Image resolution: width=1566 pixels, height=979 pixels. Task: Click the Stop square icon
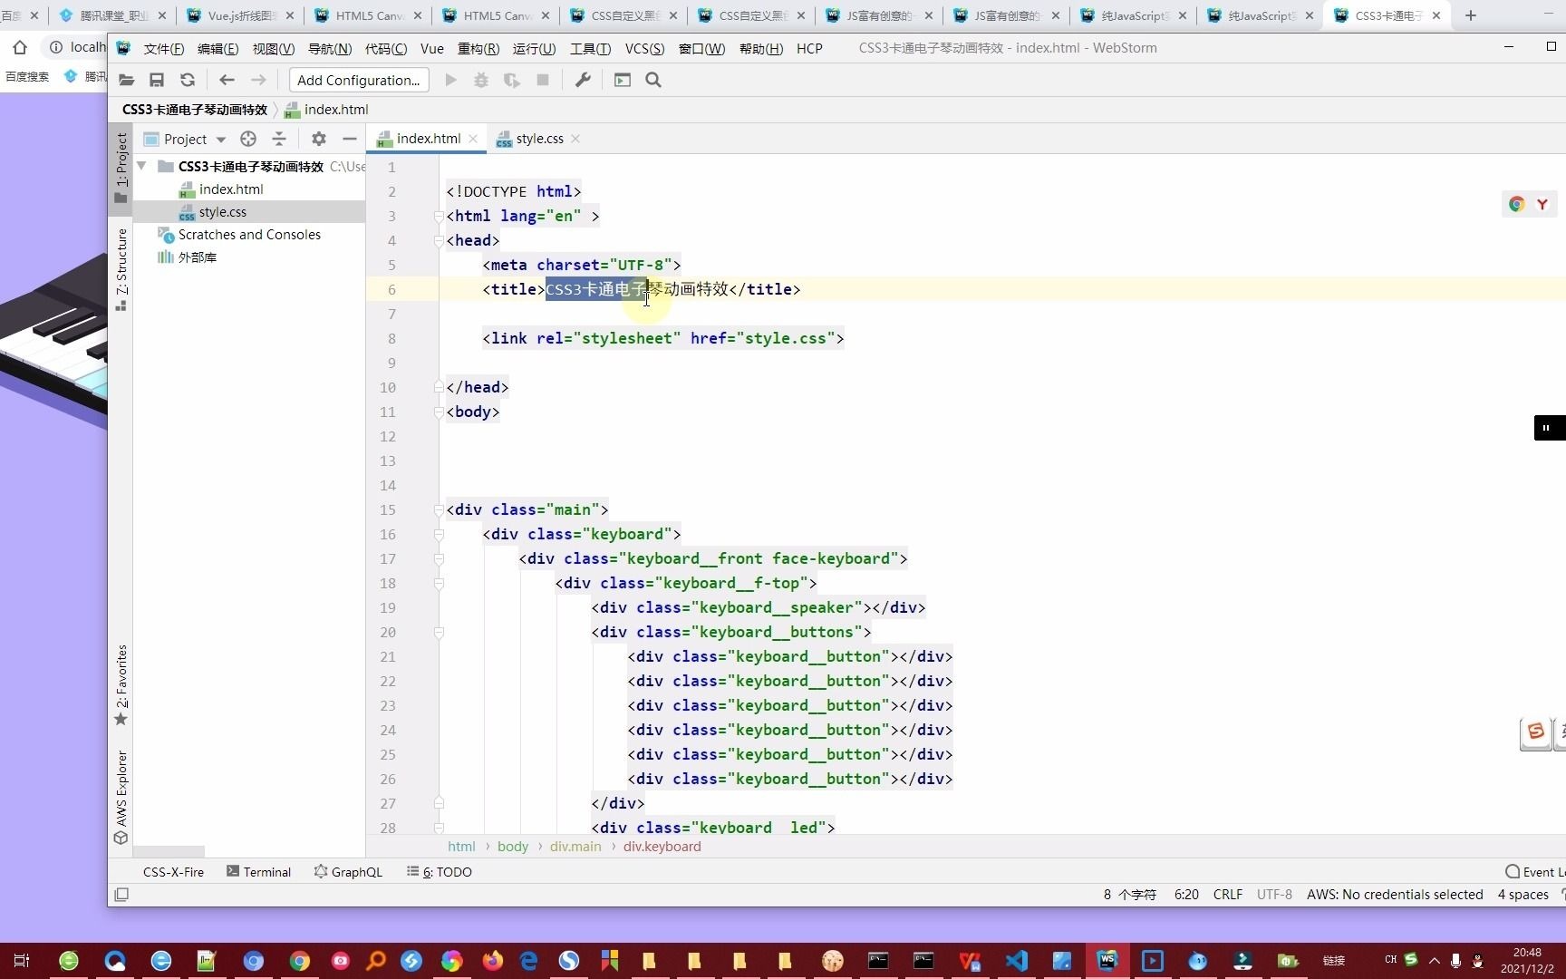pyautogui.click(x=543, y=80)
